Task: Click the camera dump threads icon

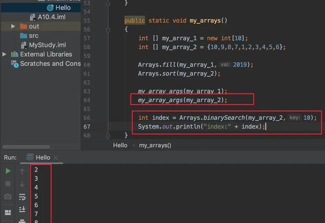Action: point(8,197)
